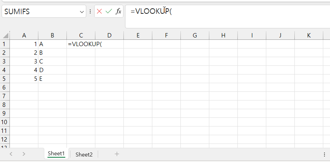Confirm formula with the green checkmark
Screen dimensions: 330x162
pos(109,11)
